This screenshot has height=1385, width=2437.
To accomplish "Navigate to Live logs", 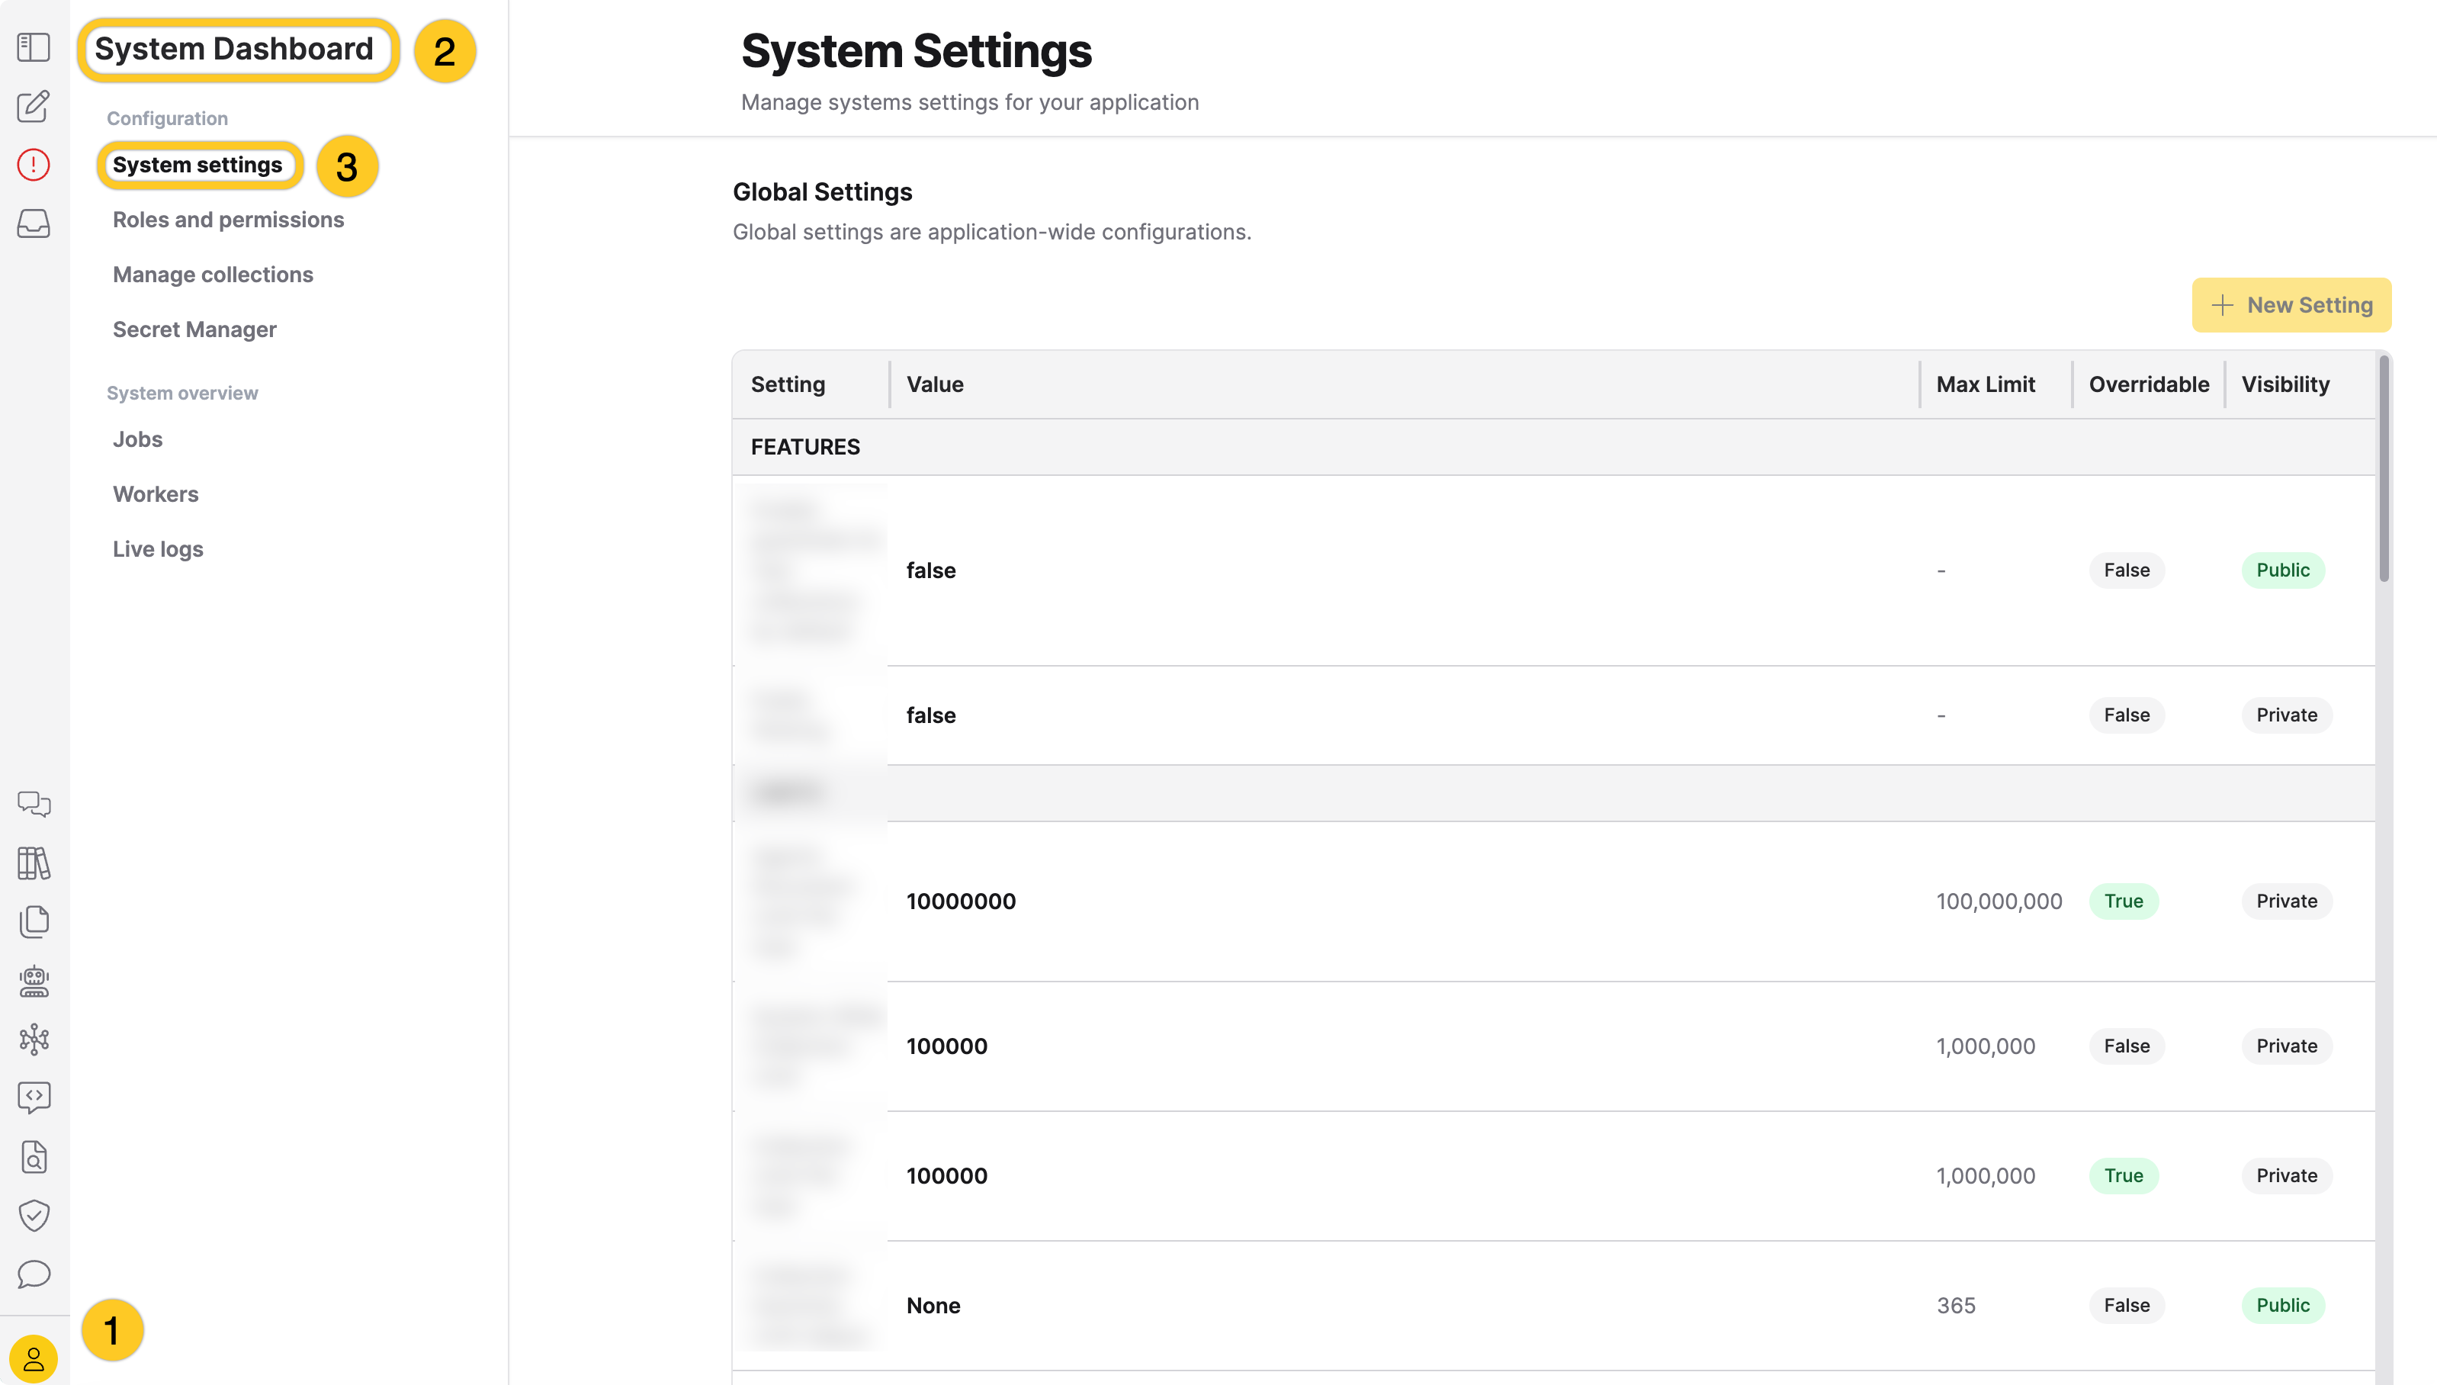I will [158, 549].
